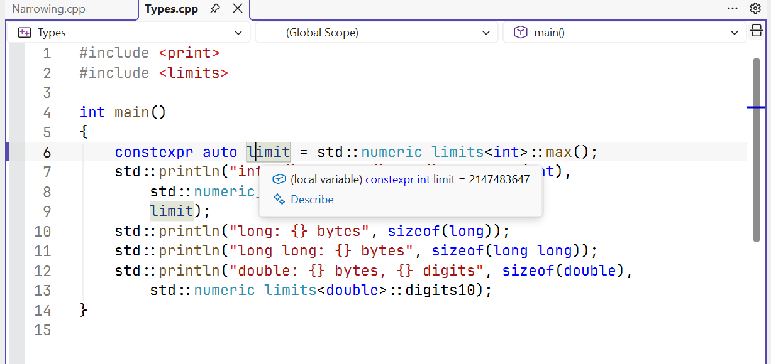Image resolution: width=771 pixels, height=364 pixels.
Task: Split the editor window
Action: click(757, 31)
